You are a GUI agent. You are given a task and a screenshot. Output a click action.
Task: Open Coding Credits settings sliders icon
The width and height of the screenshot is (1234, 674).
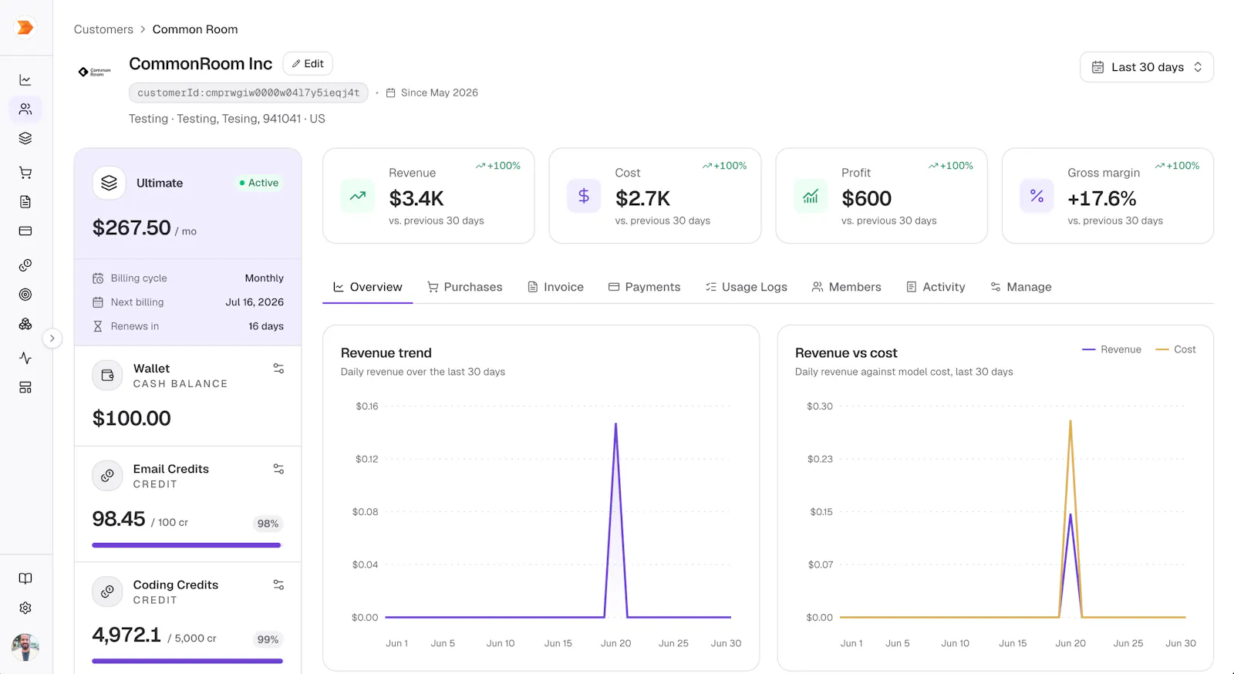point(278,585)
